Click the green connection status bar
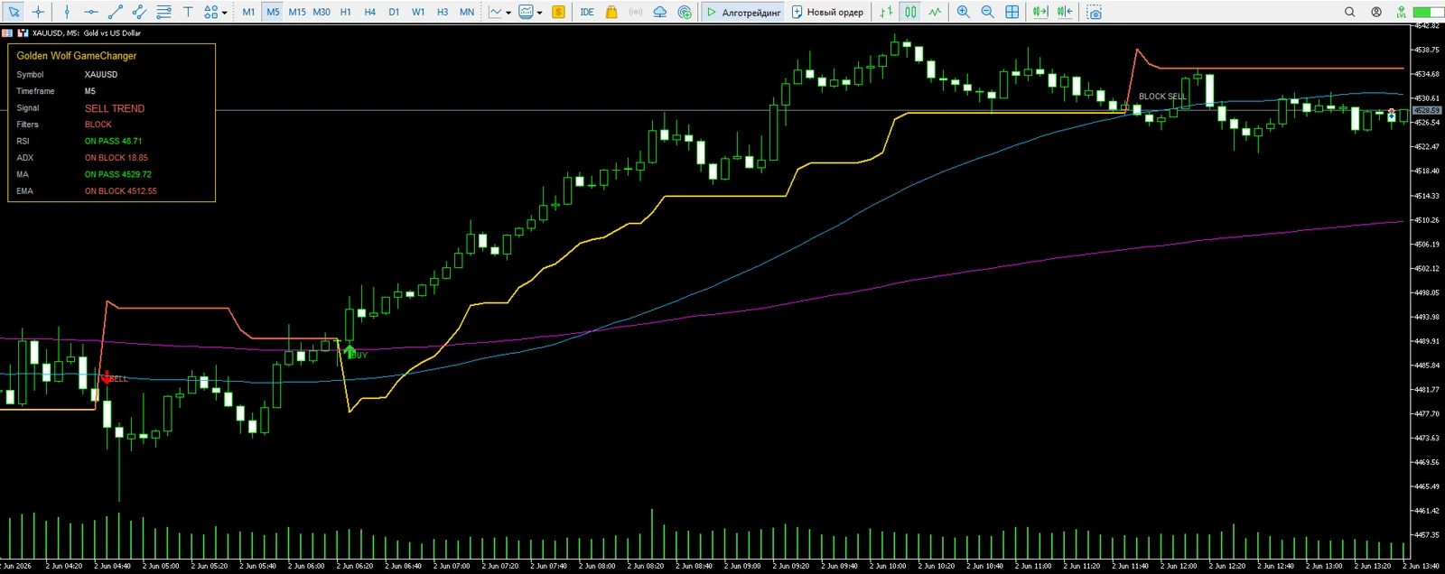1445x574 pixels. tap(1428, 12)
